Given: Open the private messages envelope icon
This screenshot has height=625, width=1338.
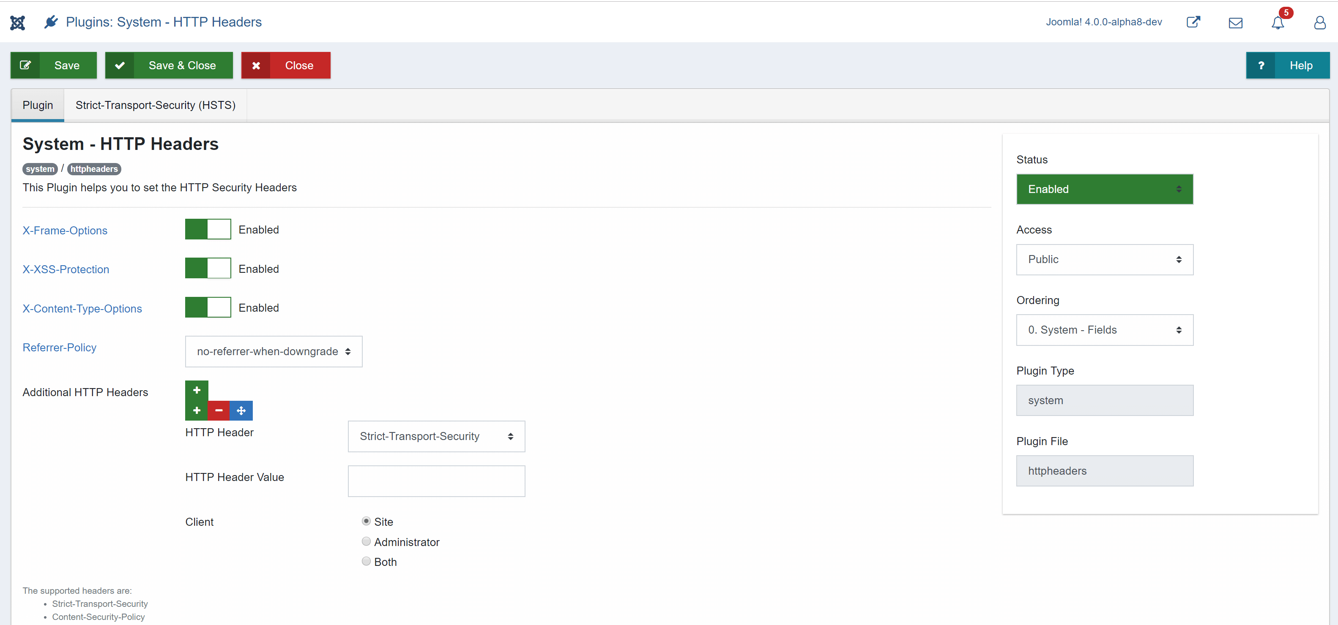Looking at the screenshot, I should pyautogui.click(x=1235, y=22).
